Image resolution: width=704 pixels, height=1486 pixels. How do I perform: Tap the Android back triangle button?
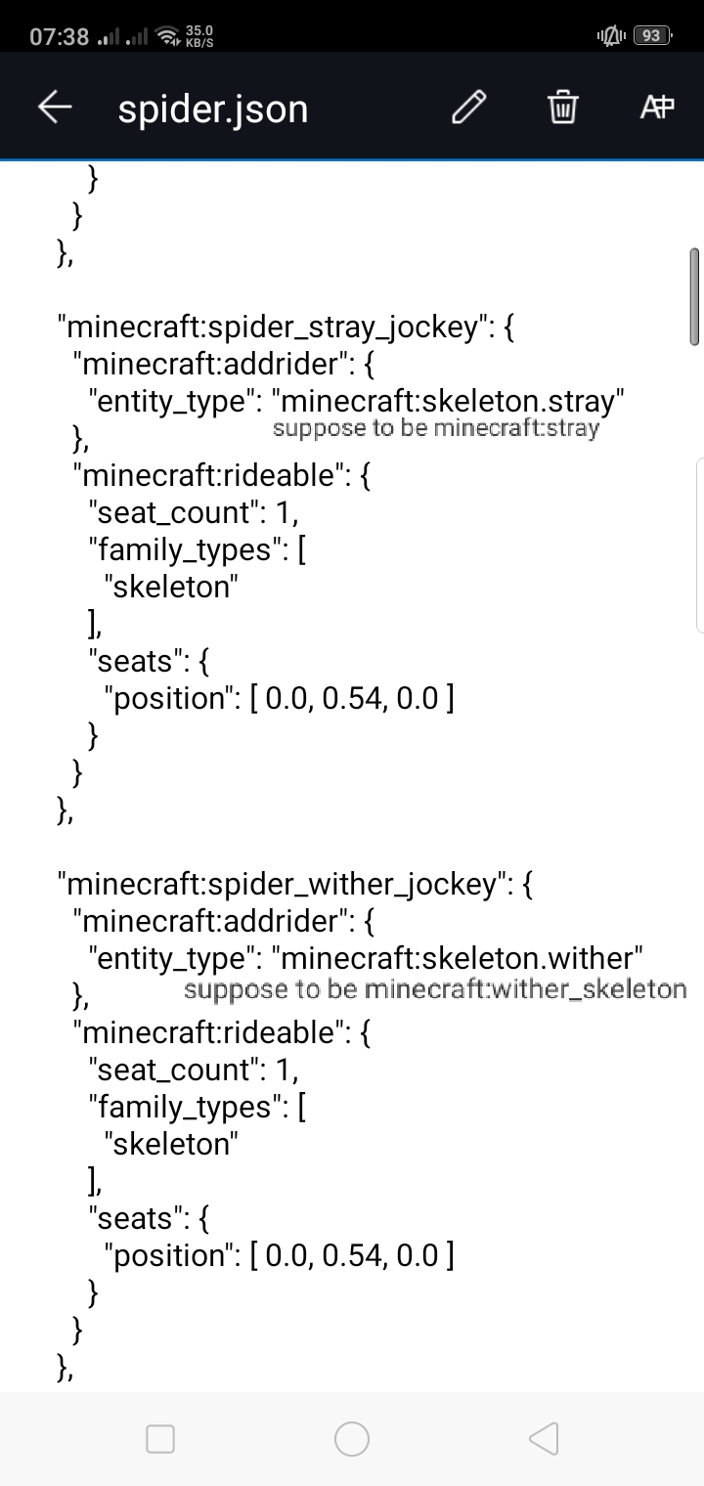pyautogui.click(x=544, y=1439)
